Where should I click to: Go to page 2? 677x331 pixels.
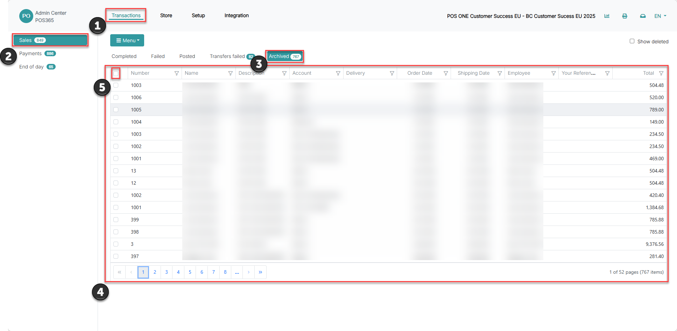pyautogui.click(x=155, y=272)
